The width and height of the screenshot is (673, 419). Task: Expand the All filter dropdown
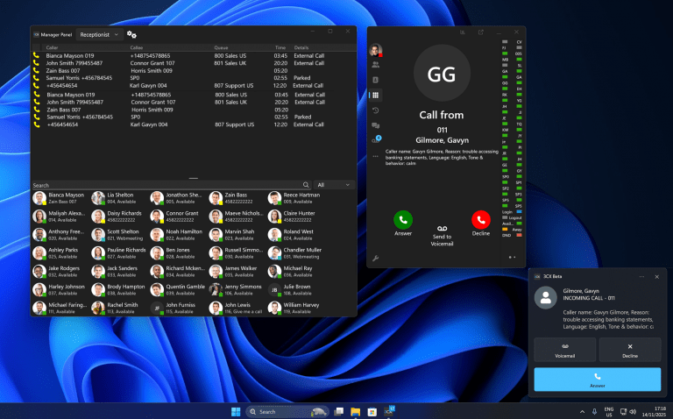point(334,185)
